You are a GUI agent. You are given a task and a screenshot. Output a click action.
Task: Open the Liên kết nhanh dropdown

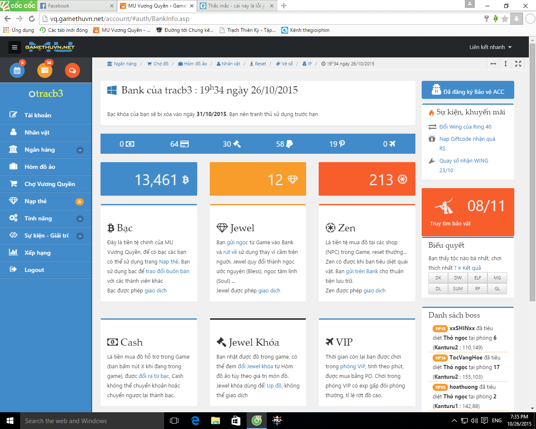click(490, 47)
